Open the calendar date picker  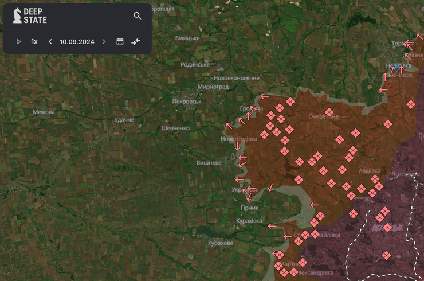pos(120,42)
